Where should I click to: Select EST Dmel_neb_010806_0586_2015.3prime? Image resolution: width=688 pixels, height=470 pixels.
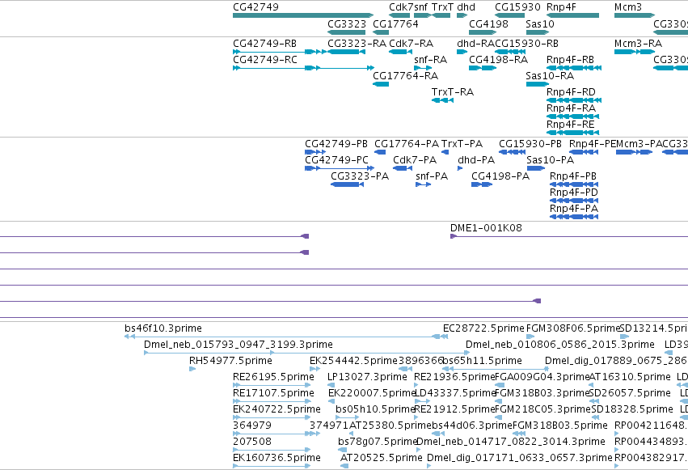[x=560, y=345]
